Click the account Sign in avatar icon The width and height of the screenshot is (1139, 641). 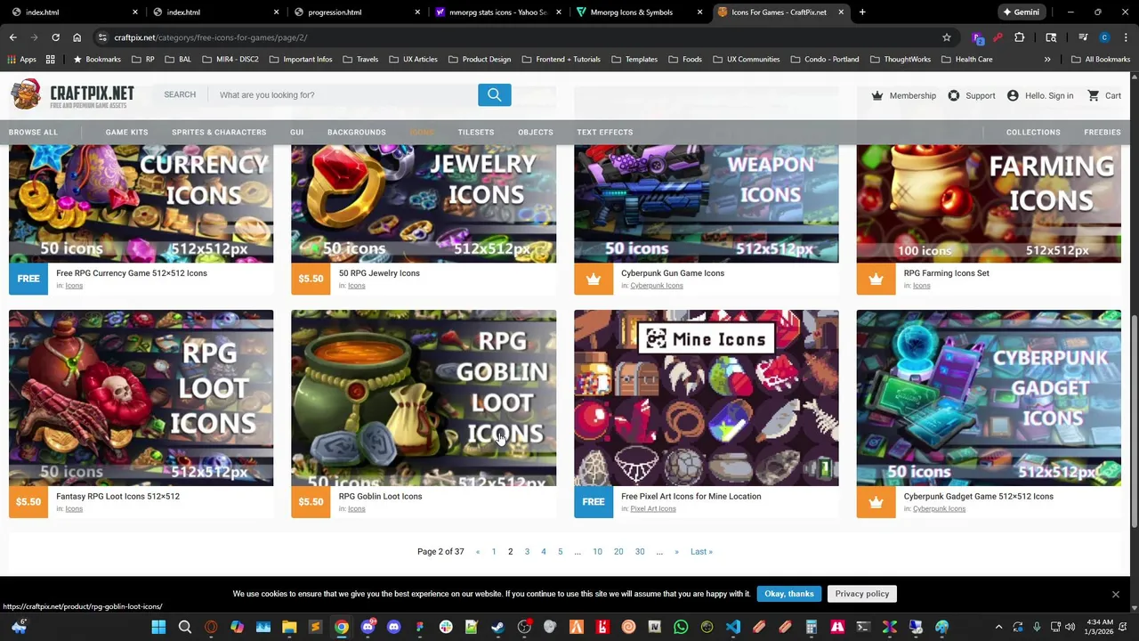click(1013, 95)
